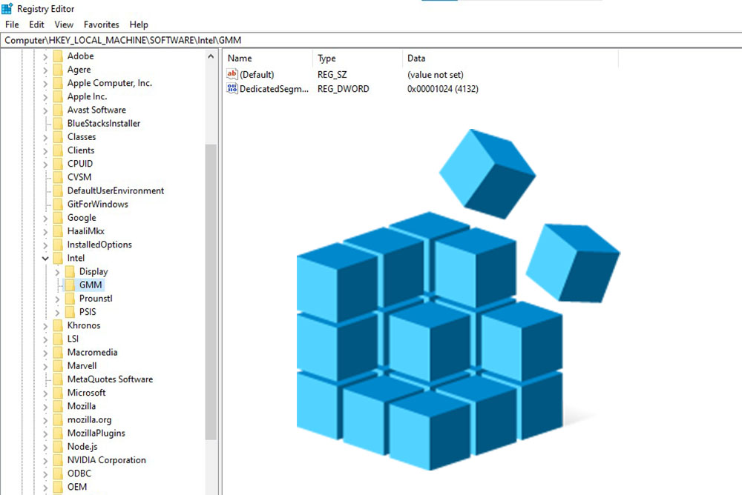Click the REG_DWORD icon beside DedicatedSegmentSize

(231, 89)
